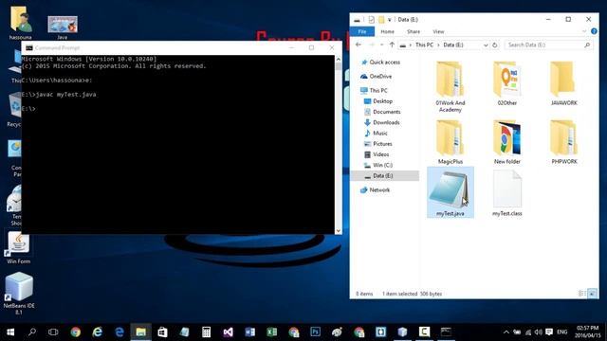
Task: Go back in File Explorer
Action: click(359, 45)
